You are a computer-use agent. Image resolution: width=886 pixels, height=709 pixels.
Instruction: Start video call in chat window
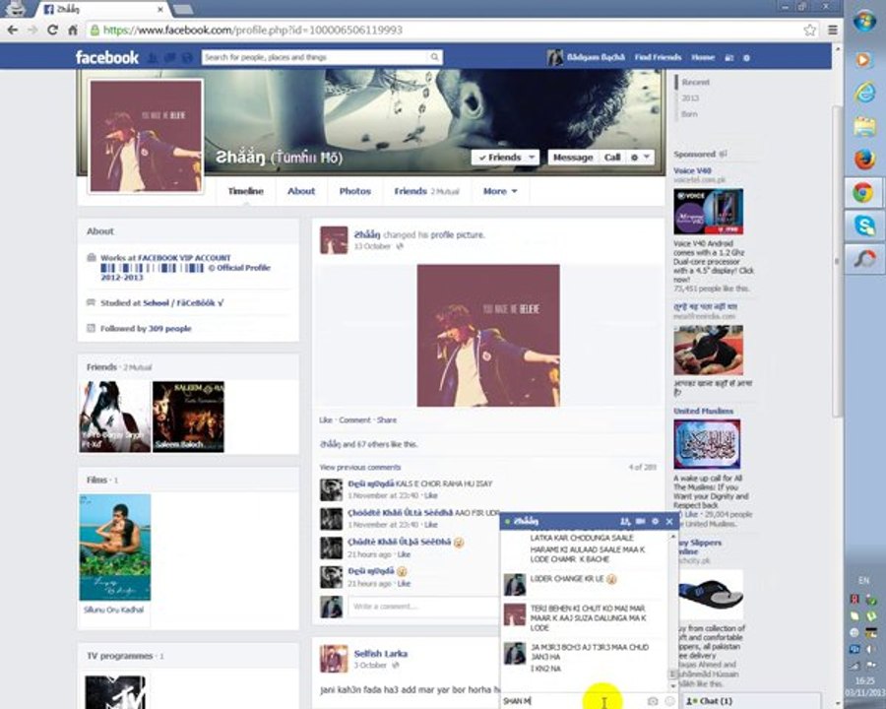point(640,521)
